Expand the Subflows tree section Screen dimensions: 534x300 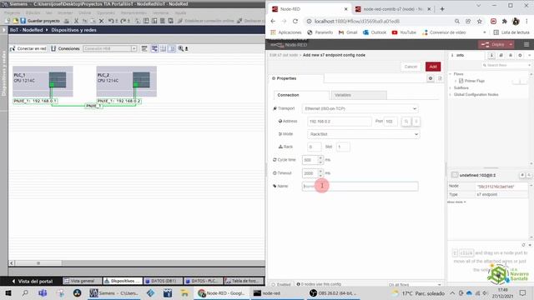[x=451, y=87]
